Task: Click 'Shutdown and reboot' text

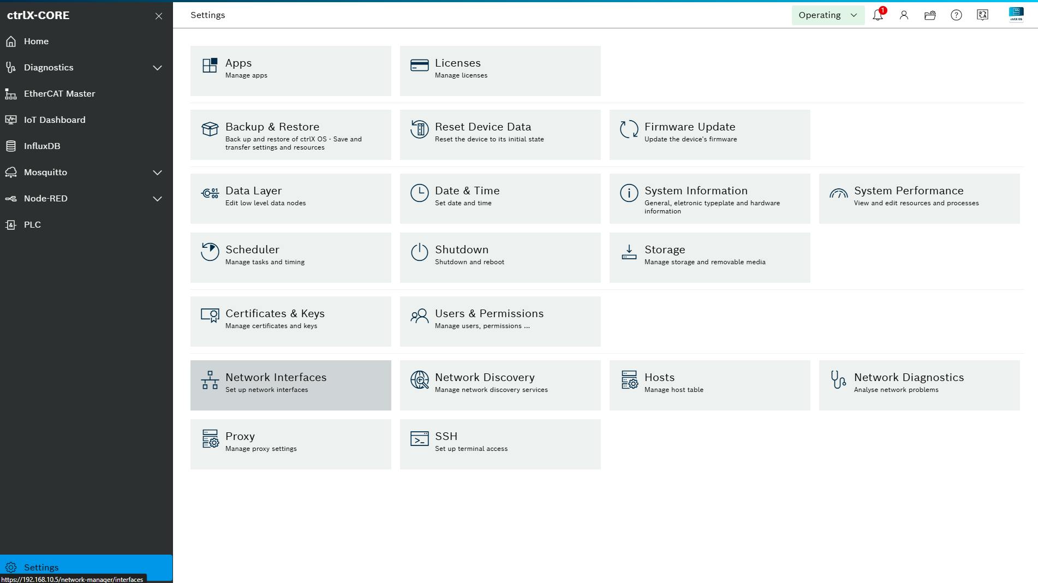Action: click(469, 262)
